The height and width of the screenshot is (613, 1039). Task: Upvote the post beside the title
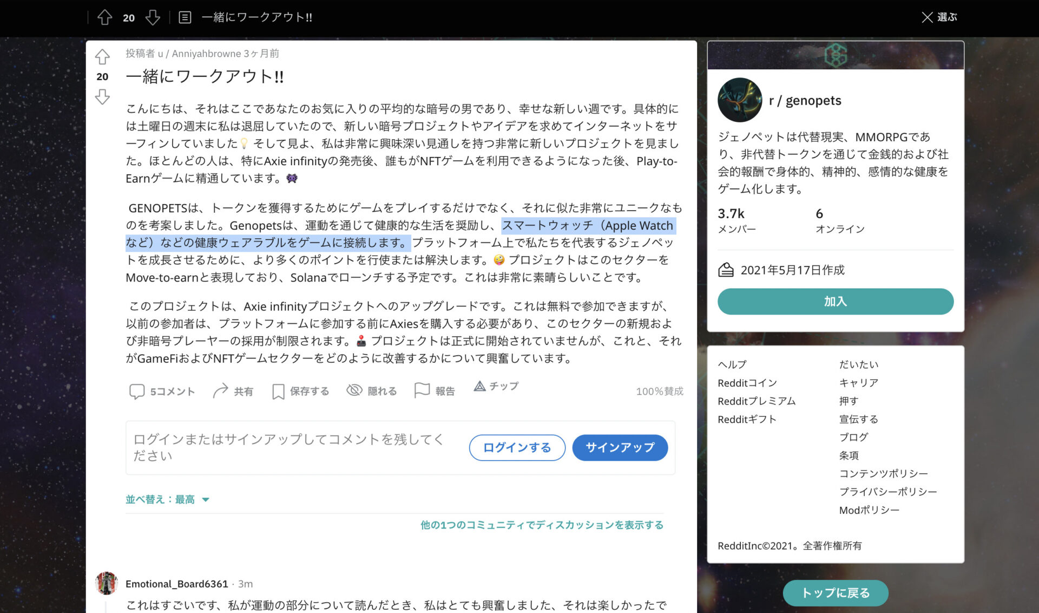point(102,57)
